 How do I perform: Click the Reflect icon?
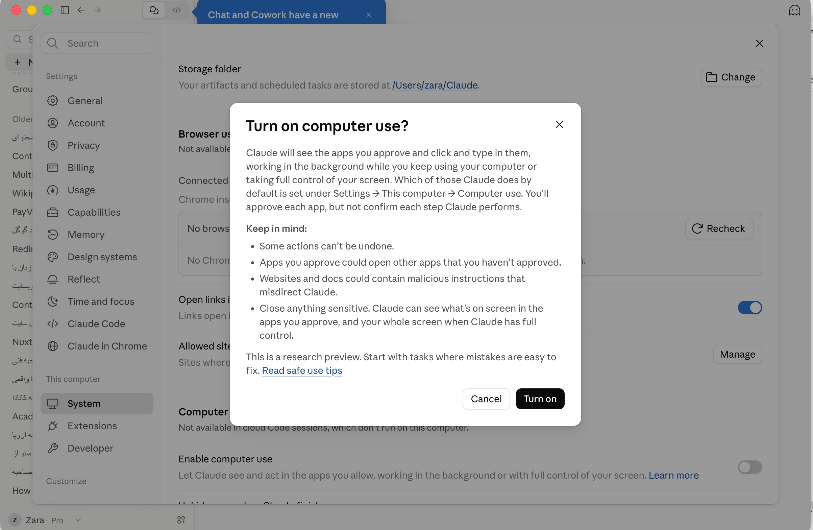tap(53, 279)
